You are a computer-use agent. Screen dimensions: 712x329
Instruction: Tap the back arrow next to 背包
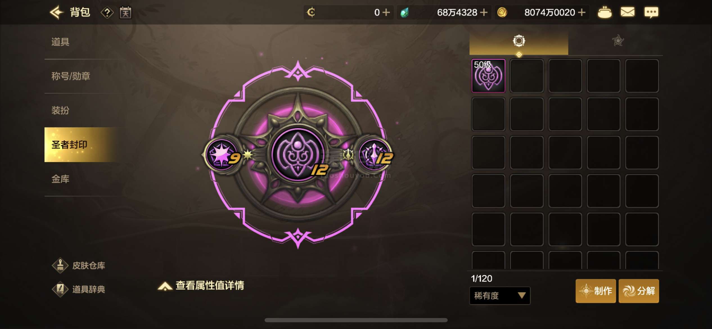tap(57, 12)
